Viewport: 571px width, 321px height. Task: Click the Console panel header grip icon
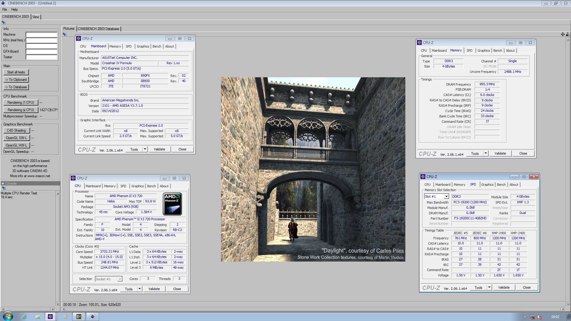pos(3,183)
